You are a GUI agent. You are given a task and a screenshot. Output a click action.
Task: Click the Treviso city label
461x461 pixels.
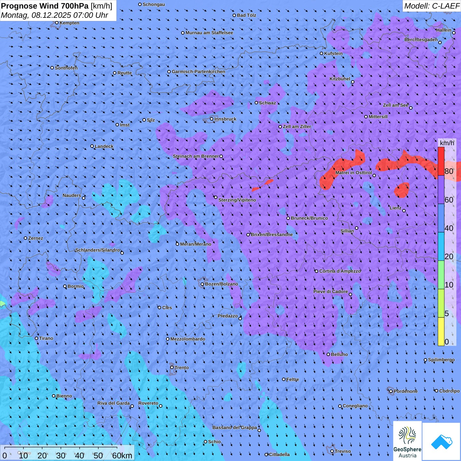[343, 451]
